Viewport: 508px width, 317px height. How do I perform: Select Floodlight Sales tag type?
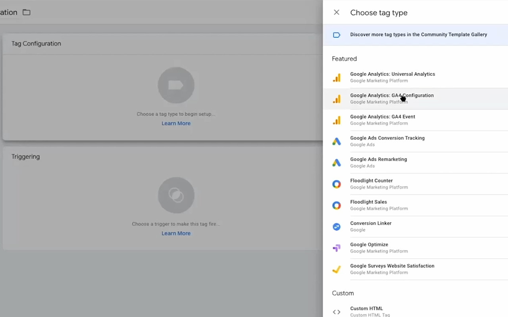[416, 205]
